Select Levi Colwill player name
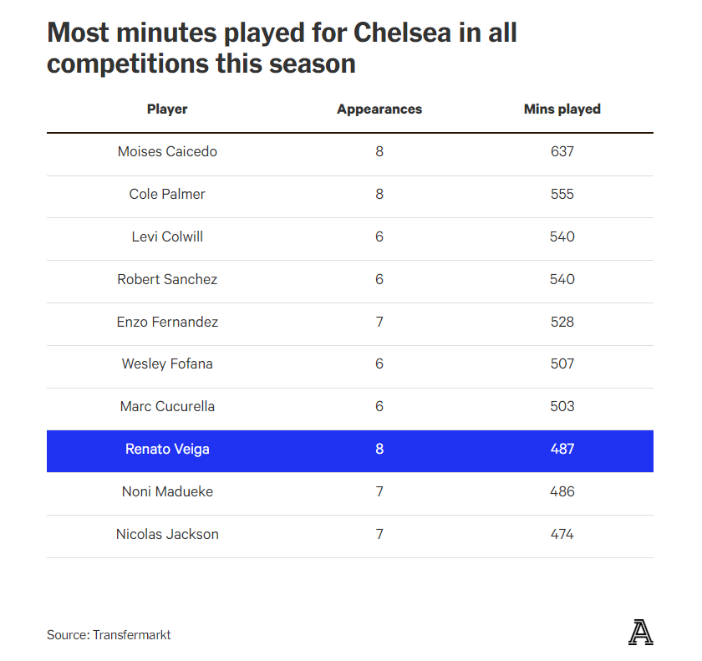This screenshot has height=661, width=702. (167, 236)
